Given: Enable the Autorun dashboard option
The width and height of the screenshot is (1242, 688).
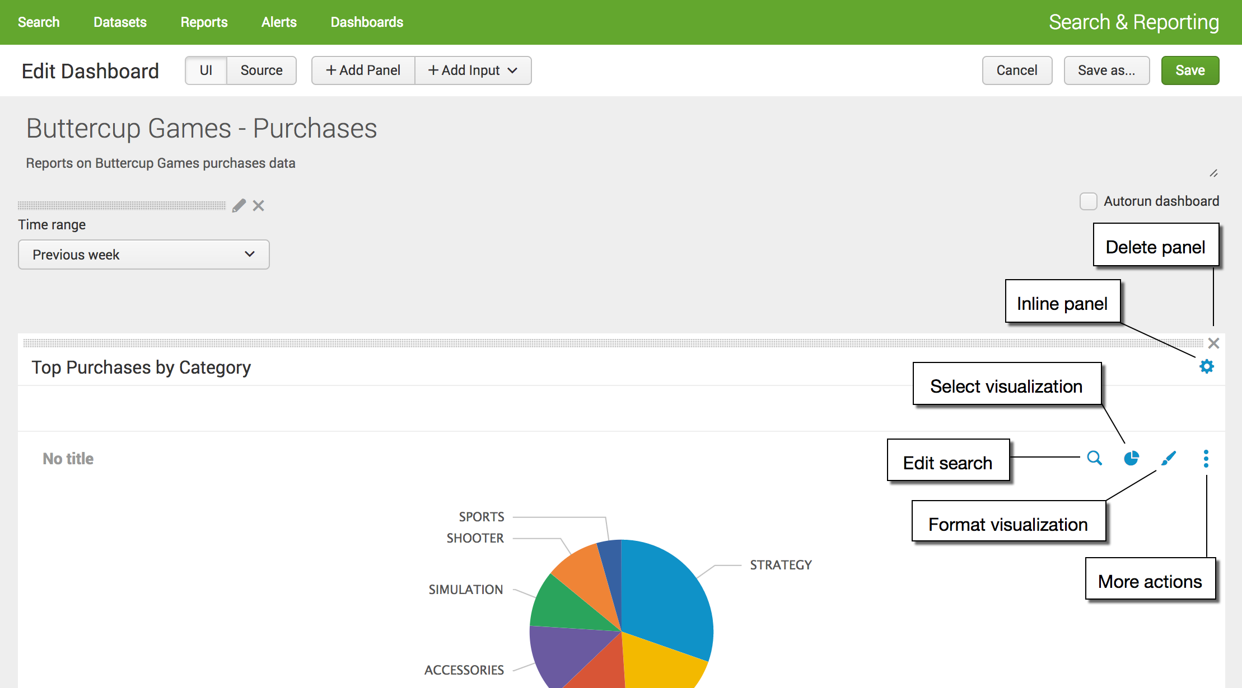Looking at the screenshot, I should pyautogui.click(x=1087, y=201).
